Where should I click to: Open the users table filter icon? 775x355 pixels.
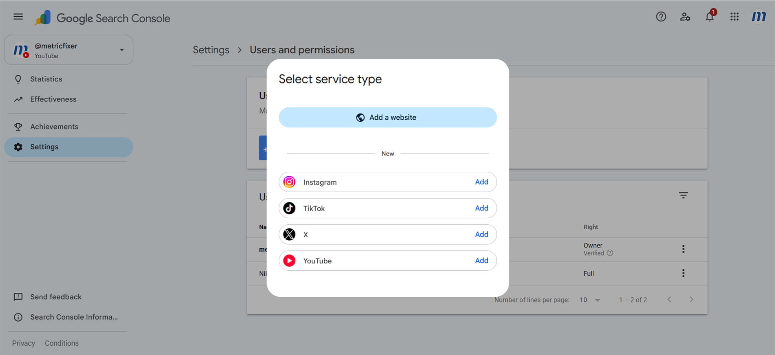click(683, 195)
